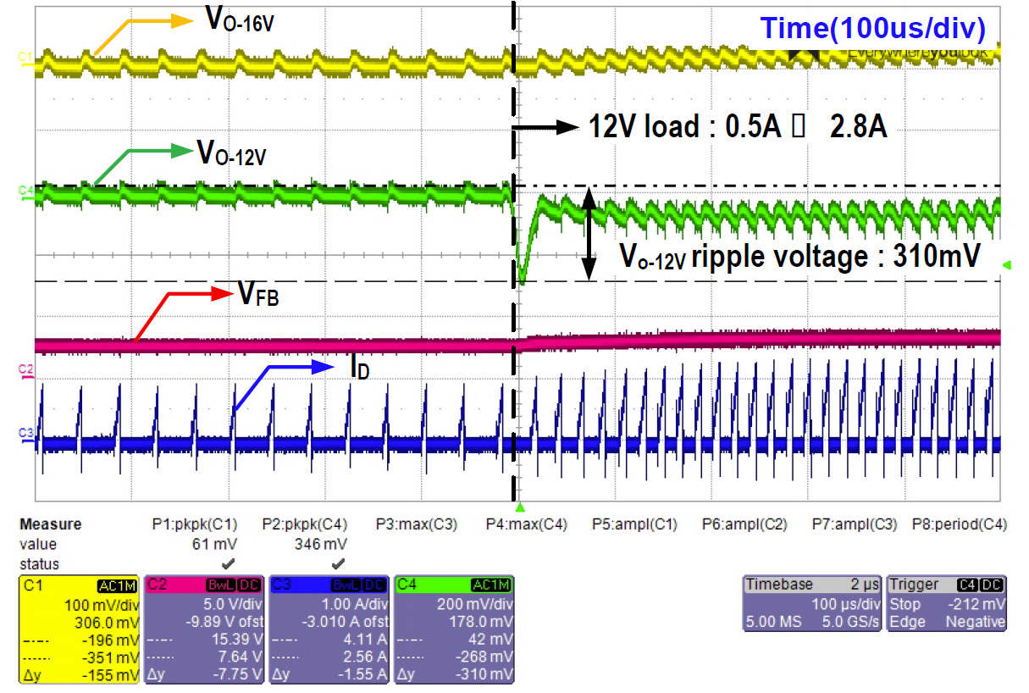1029x693 pixels.
Task: Open the C1 channel descriptor box
Action: pyautogui.click(x=80, y=629)
